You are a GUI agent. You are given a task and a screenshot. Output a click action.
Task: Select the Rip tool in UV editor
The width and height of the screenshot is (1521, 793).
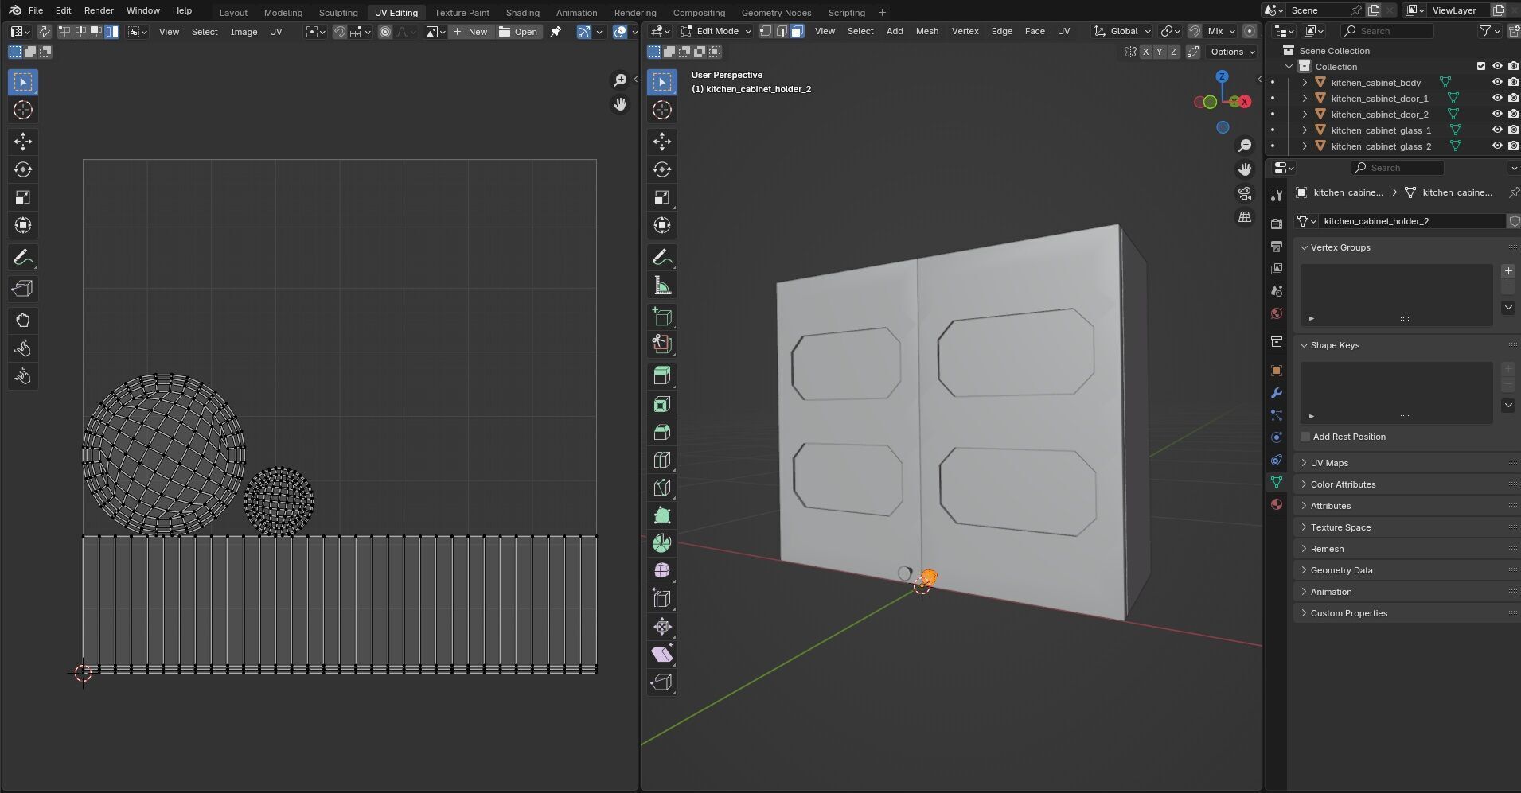point(23,289)
